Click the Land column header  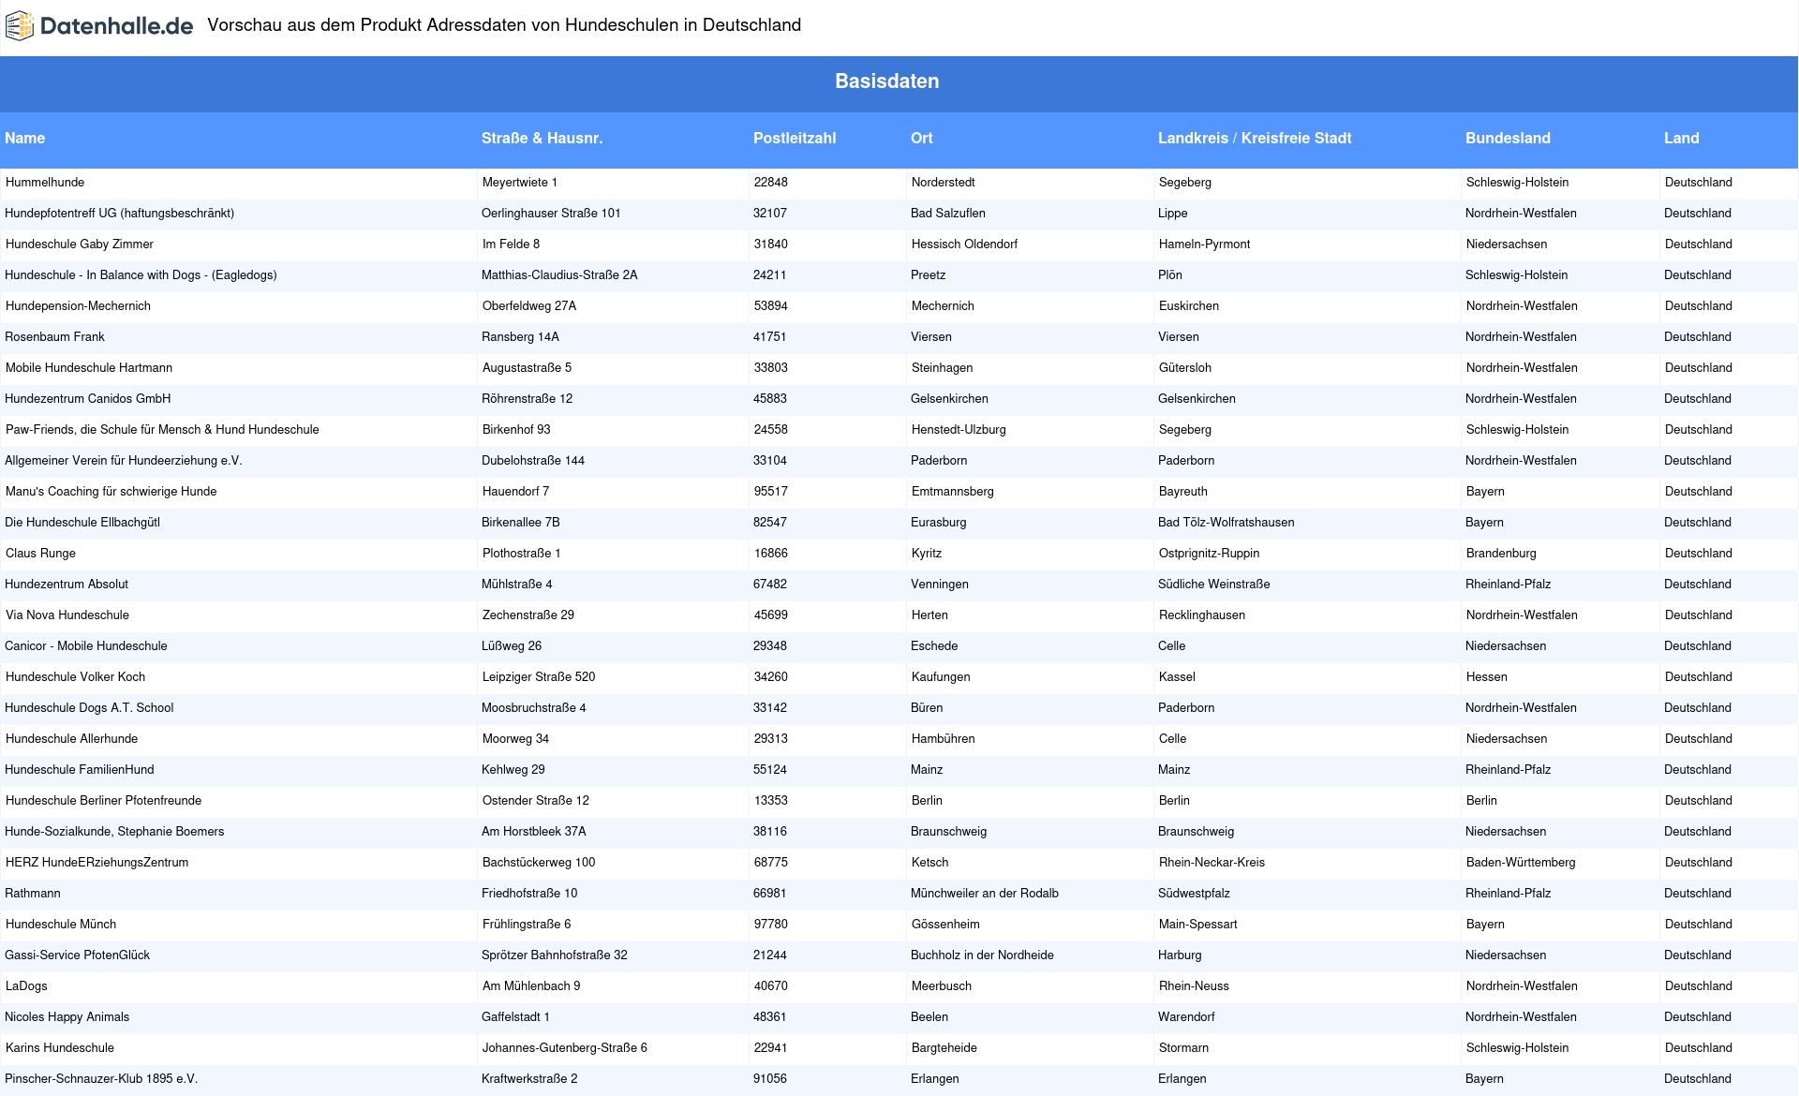tap(1682, 138)
